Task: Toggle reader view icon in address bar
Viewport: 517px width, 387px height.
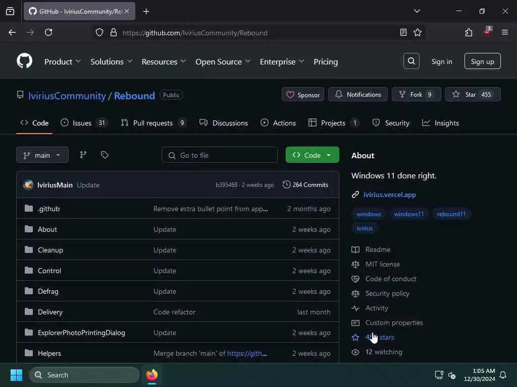Action: (x=403, y=32)
